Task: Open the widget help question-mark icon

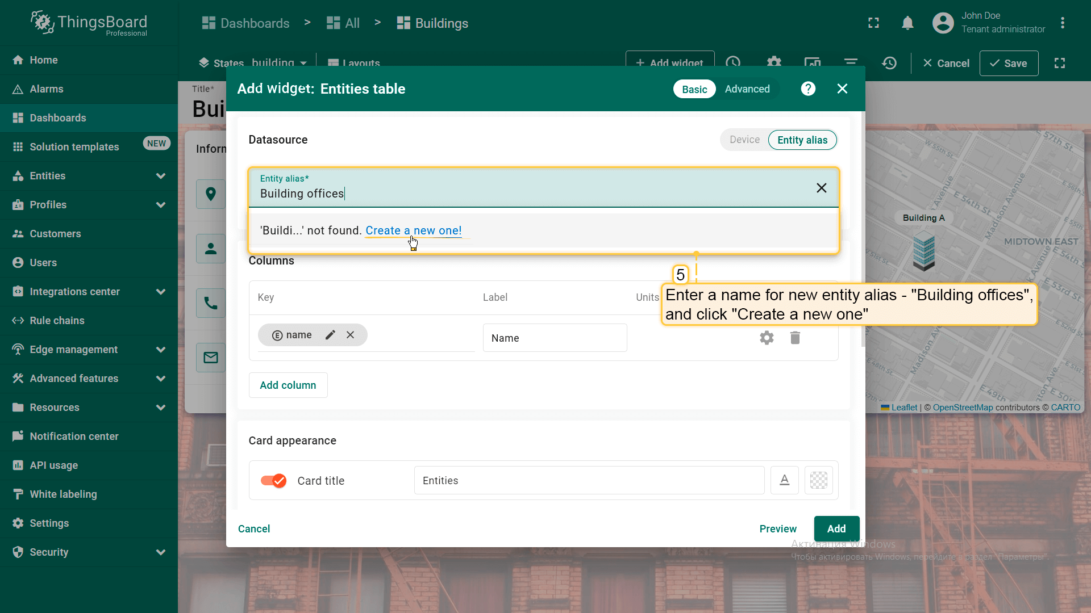Action: pos(808,89)
